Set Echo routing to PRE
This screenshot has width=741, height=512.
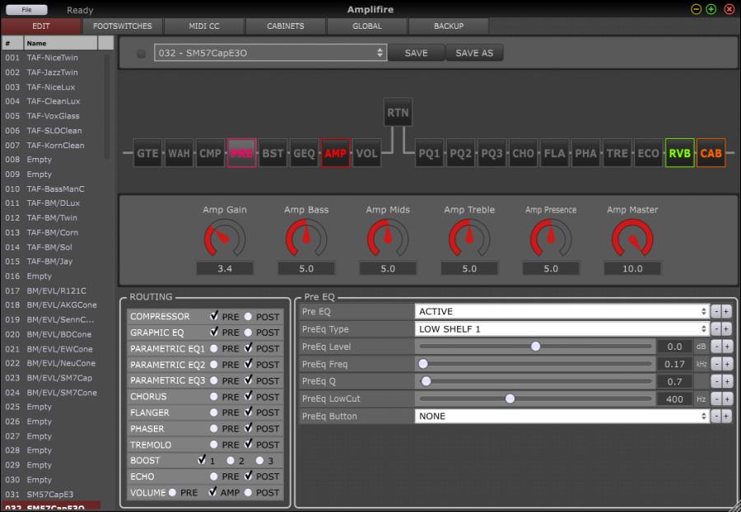pos(213,477)
